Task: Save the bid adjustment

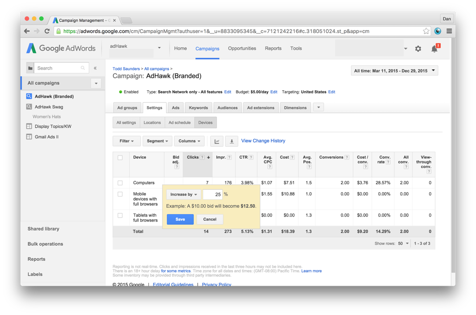Action: 180,219
